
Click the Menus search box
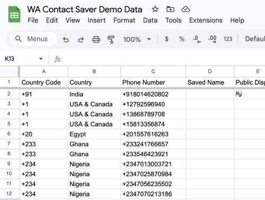coord(34,39)
